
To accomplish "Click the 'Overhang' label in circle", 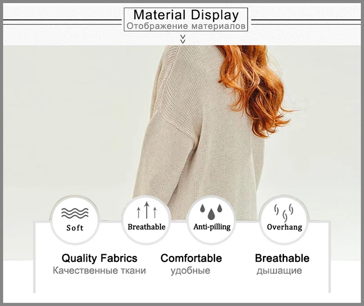I will (285, 227).
